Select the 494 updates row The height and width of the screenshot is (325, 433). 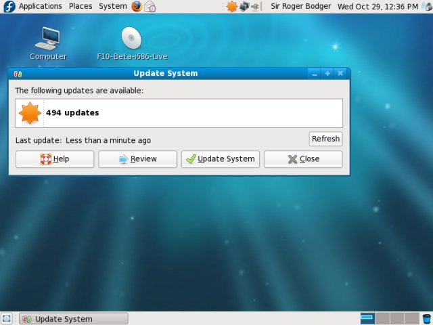click(x=179, y=113)
